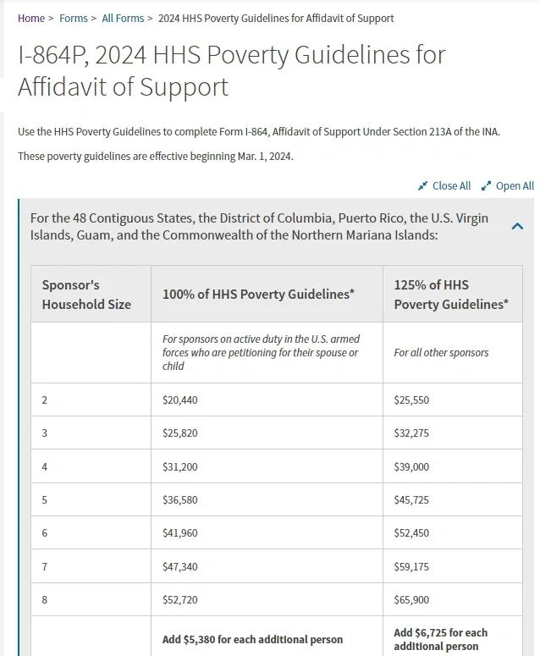The image size is (540, 656).
Task: Click the $36,580 cell for household size 5
Action: pyautogui.click(x=180, y=499)
